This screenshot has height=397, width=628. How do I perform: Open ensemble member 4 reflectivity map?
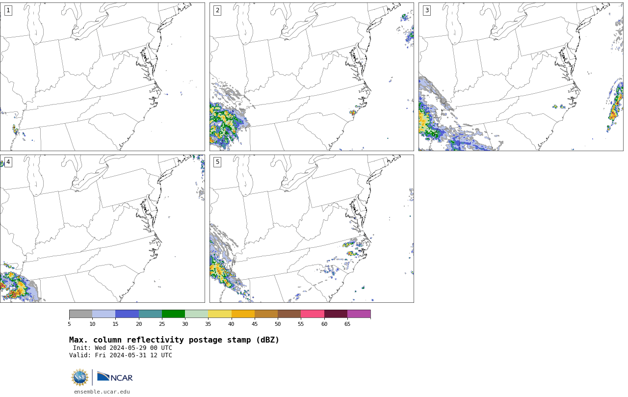tap(102, 229)
